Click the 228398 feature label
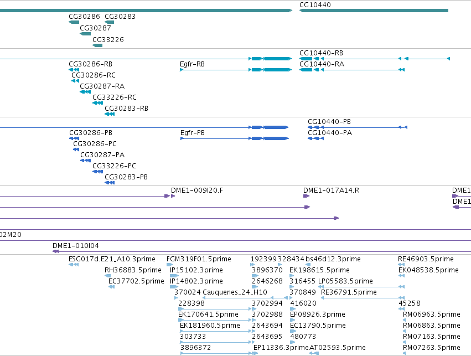471x356 pixels. [x=191, y=303]
